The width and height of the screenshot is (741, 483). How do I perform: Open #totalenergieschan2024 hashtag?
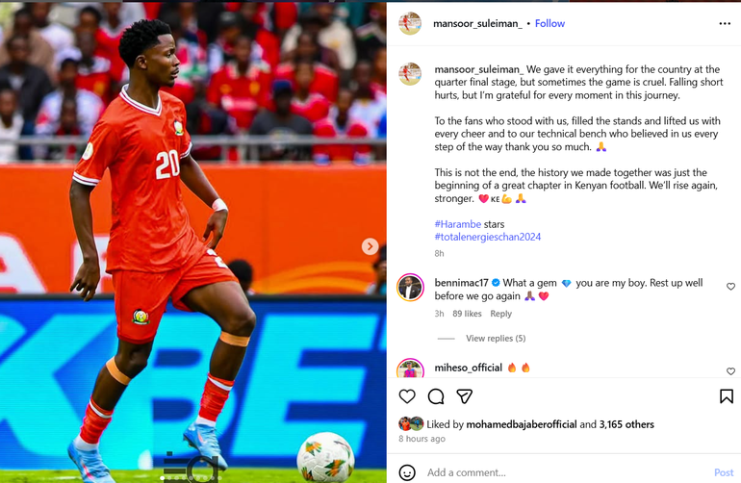[x=488, y=237]
